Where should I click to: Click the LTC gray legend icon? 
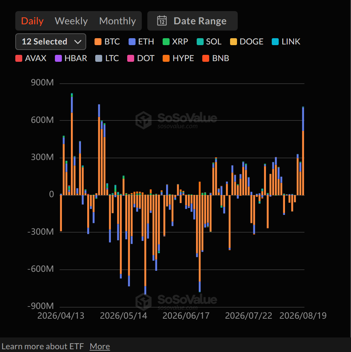tap(99, 58)
